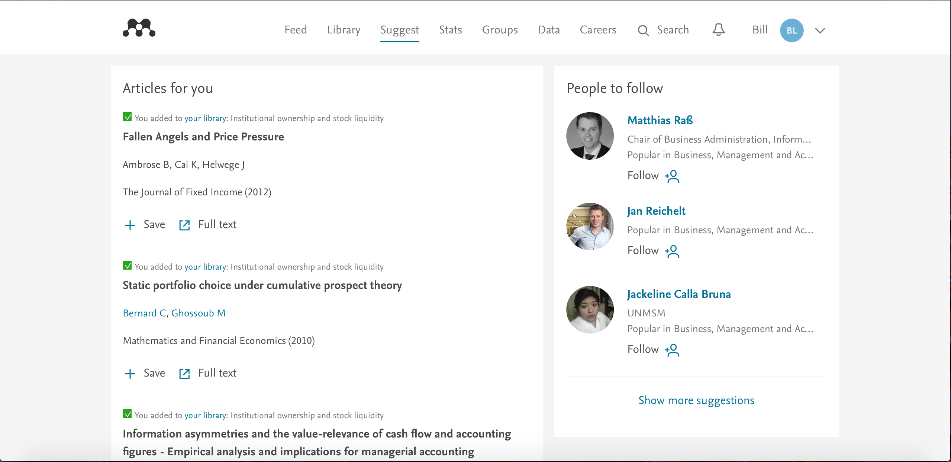Screen dimensions: 951x462
Task: Show more people suggestions
Action: 696,400
